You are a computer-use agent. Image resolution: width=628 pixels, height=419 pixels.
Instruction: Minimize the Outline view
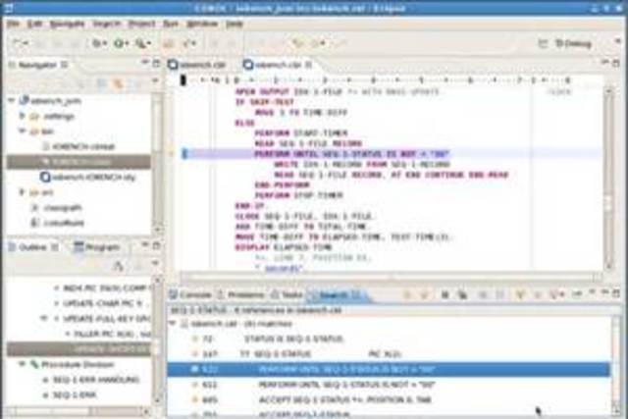tap(145, 244)
